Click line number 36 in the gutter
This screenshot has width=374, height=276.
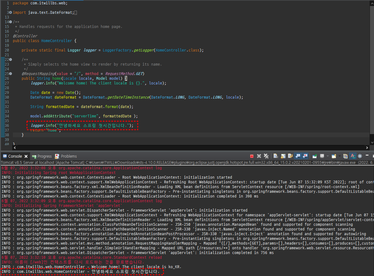(7, 126)
